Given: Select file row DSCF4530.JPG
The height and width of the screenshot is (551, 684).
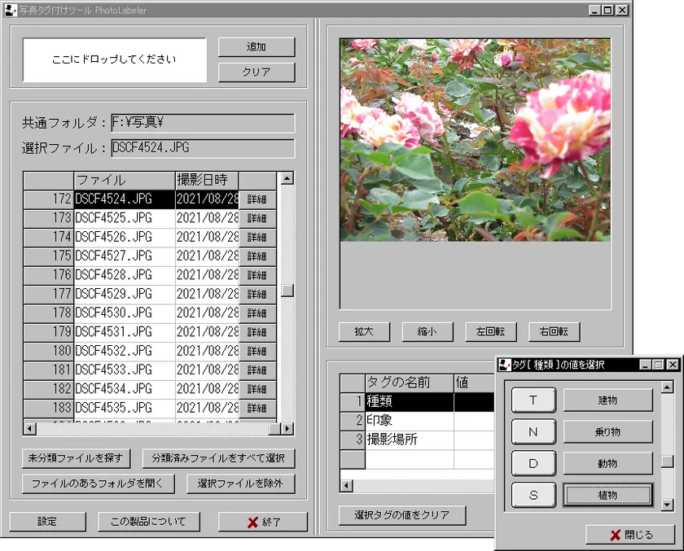Looking at the screenshot, I should [124, 313].
